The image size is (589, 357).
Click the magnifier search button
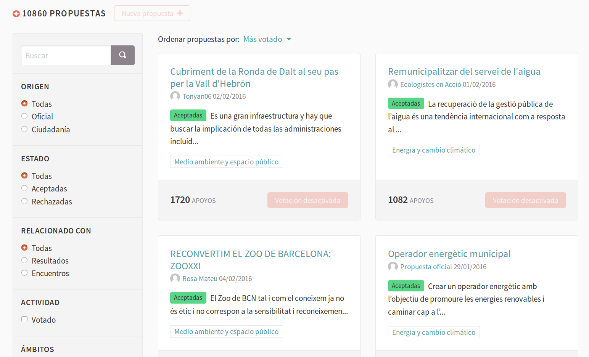[x=123, y=55]
